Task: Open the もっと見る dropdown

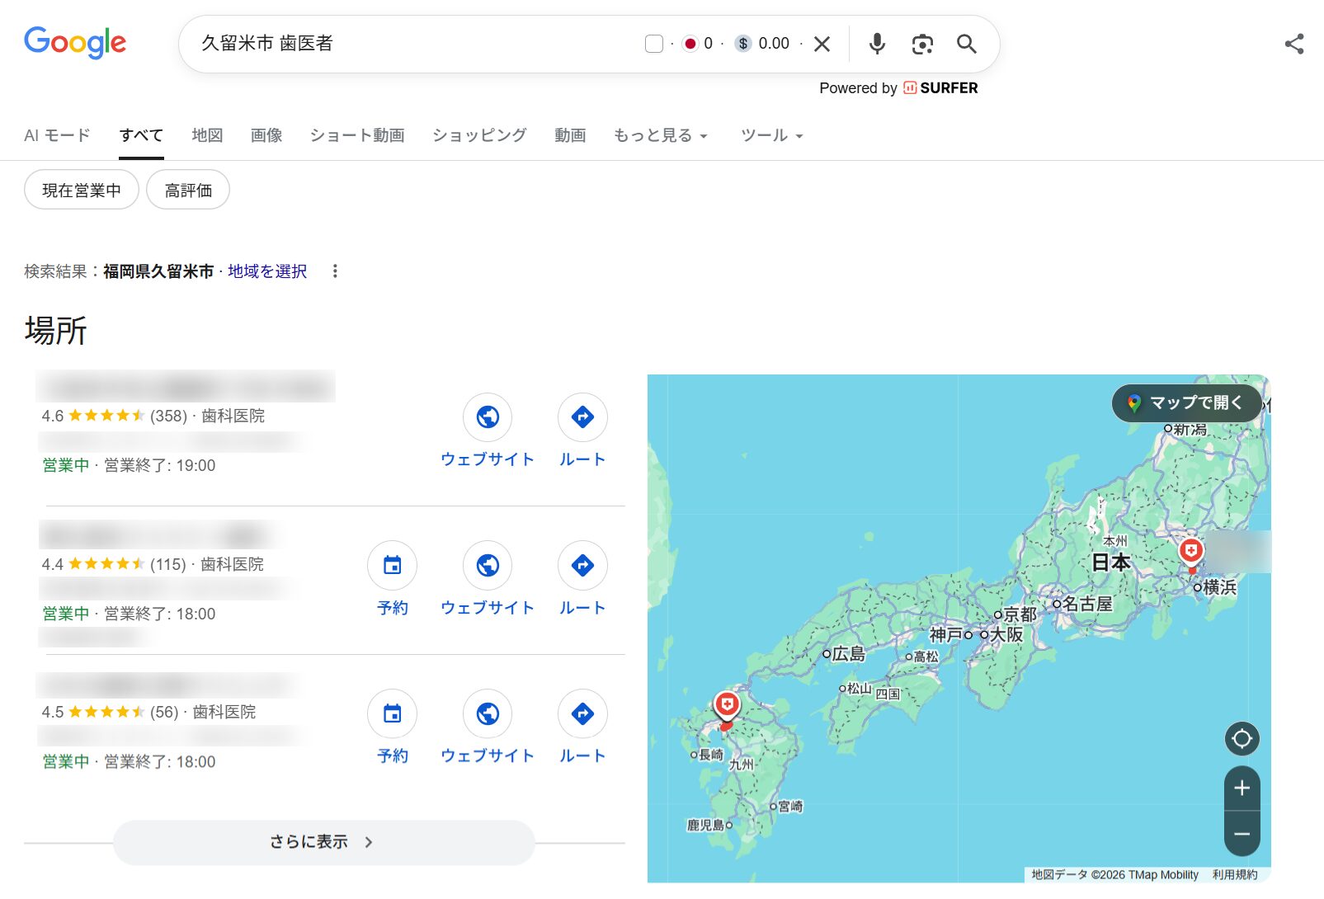Action: click(x=659, y=135)
